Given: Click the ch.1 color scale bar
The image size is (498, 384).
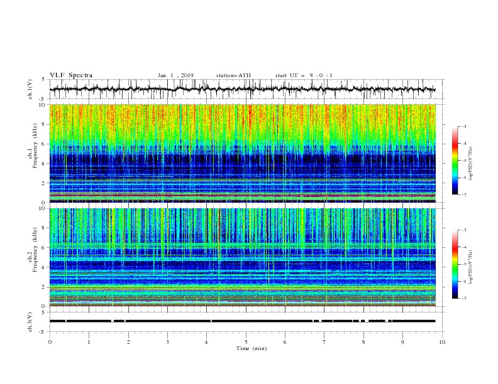Looking at the screenshot, I should pos(455,161).
